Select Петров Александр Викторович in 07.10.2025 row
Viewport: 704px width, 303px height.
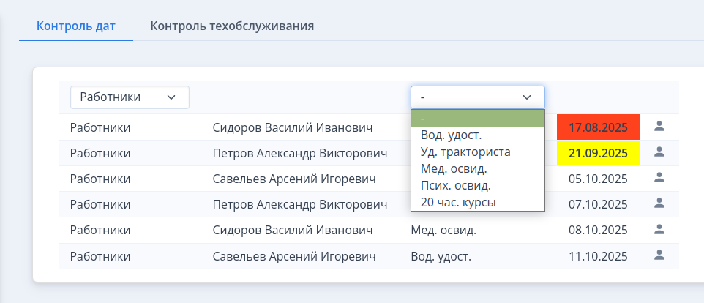300,204
